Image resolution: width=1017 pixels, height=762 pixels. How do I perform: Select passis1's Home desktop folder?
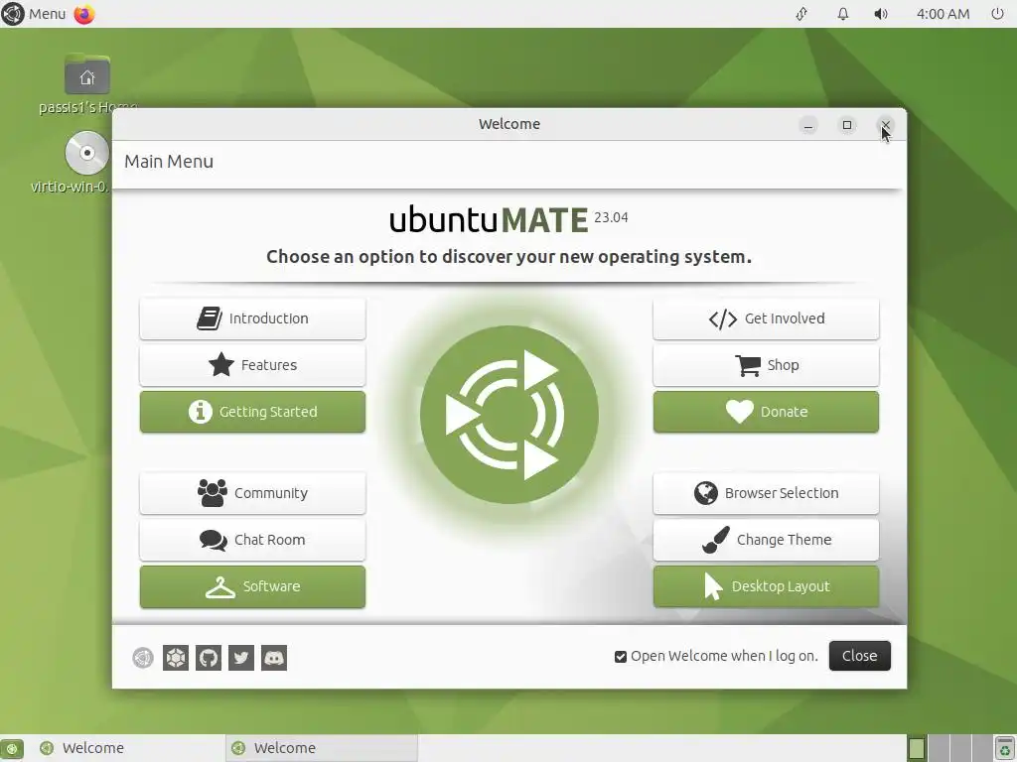[x=87, y=84]
